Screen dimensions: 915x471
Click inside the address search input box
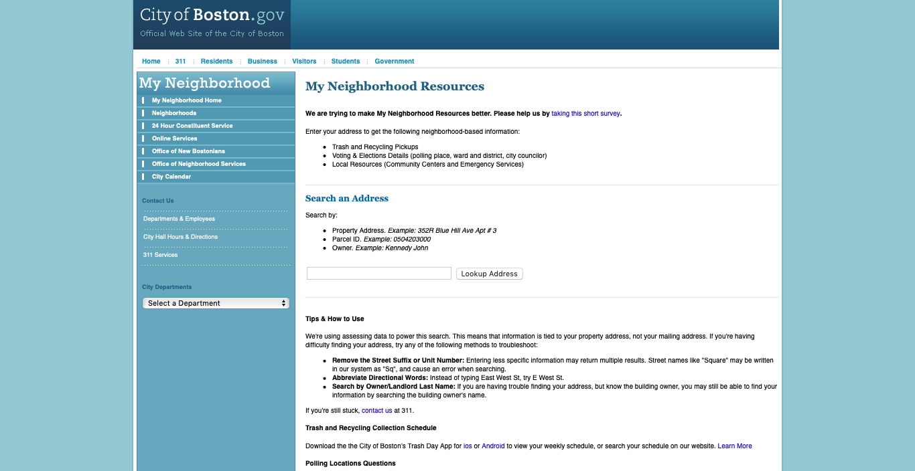click(378, 273)
